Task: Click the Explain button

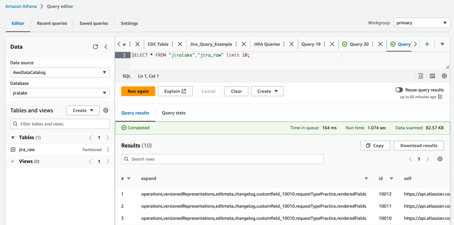Action: click(175, 91)
